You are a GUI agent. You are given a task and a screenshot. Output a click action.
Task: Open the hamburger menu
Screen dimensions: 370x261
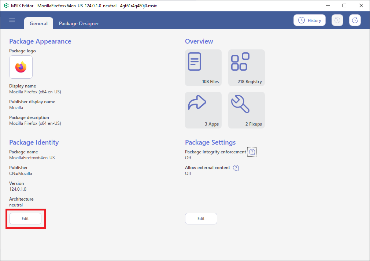coord(12,20)
